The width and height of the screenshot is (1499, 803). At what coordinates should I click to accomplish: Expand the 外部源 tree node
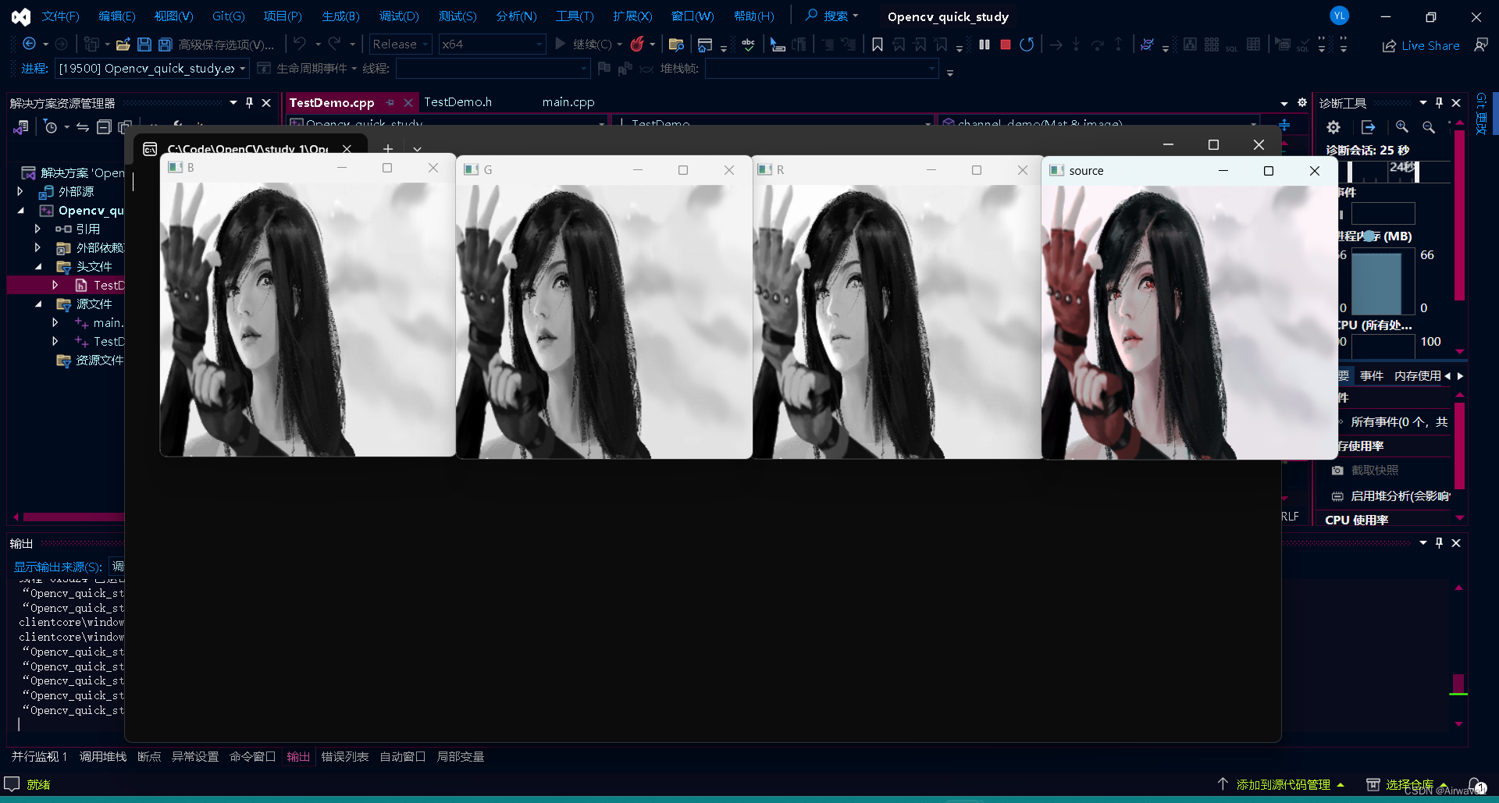click(20, 191)
